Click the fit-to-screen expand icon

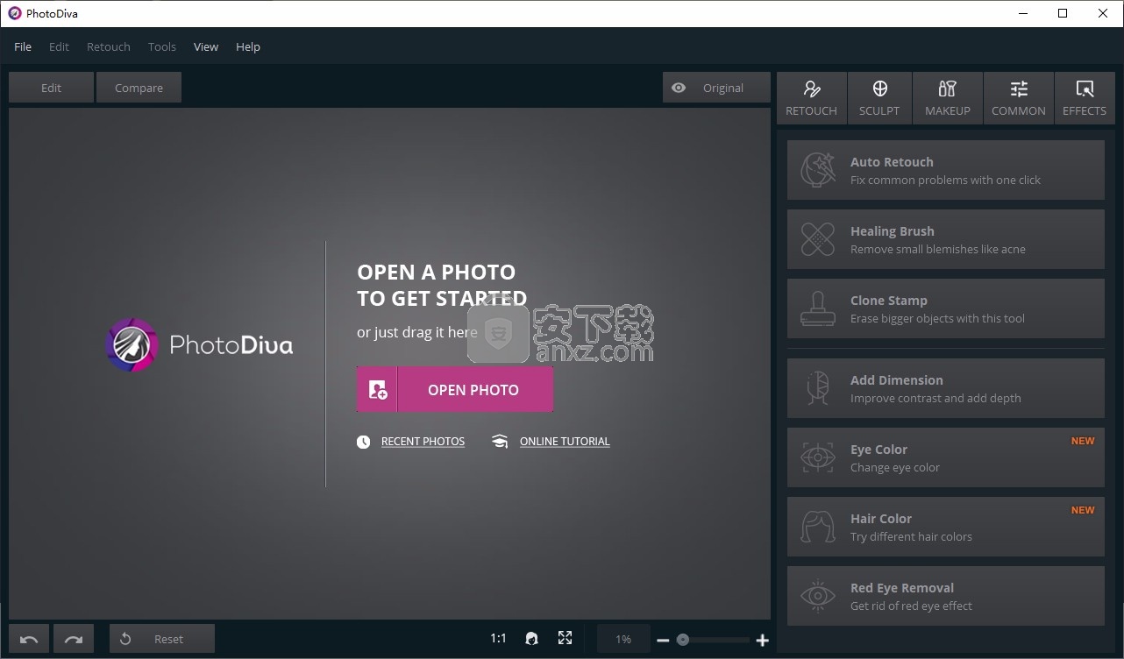click(x=566, y=639)
